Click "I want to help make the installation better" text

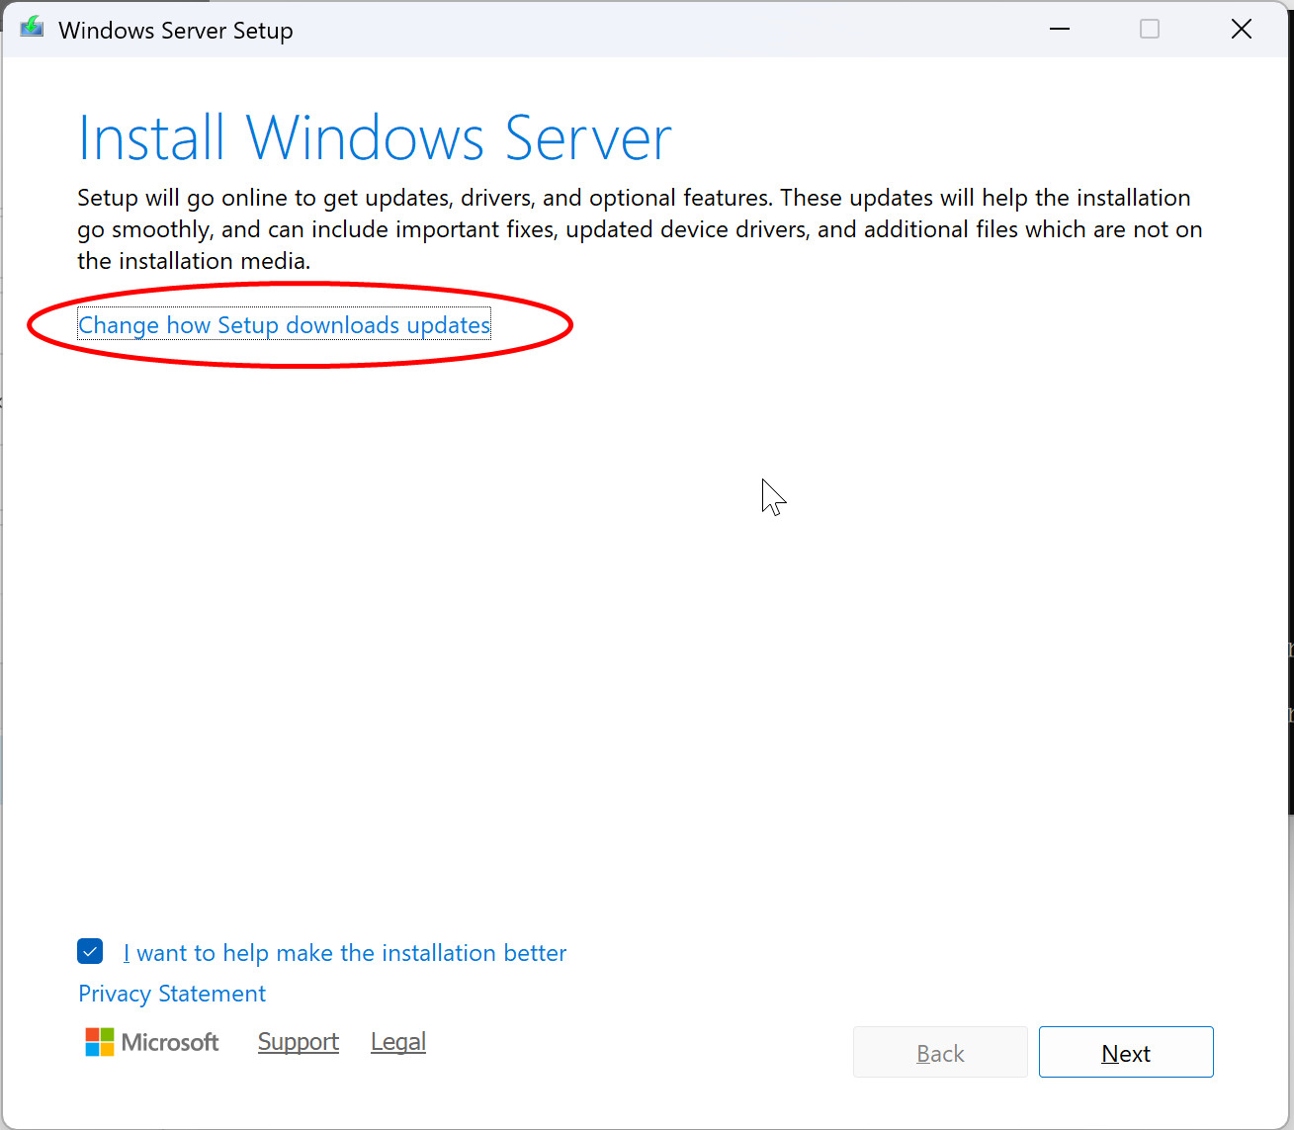pyautogui.click(x=346, y=952)
